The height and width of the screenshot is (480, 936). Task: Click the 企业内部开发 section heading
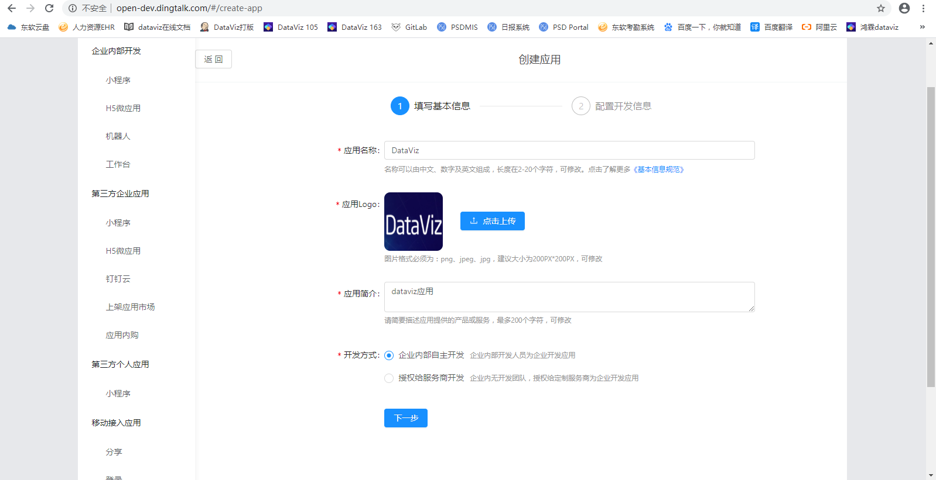(x=116, y=51)
